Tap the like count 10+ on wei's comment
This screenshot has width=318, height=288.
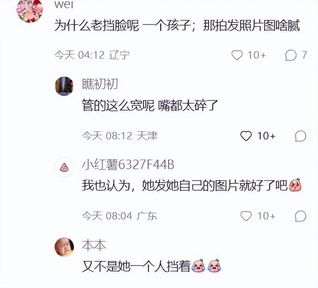[x=256, y=55]
